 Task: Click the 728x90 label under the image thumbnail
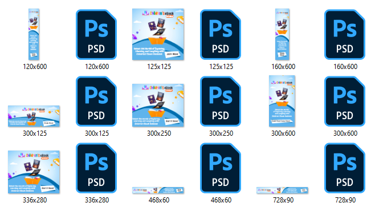pyautogui.click(x=283, y=200)
